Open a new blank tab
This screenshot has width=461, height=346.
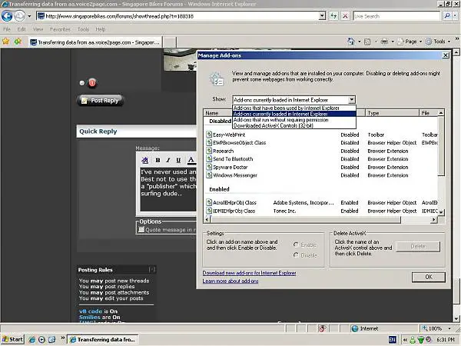pyautogui.click(x=170, y=42)
